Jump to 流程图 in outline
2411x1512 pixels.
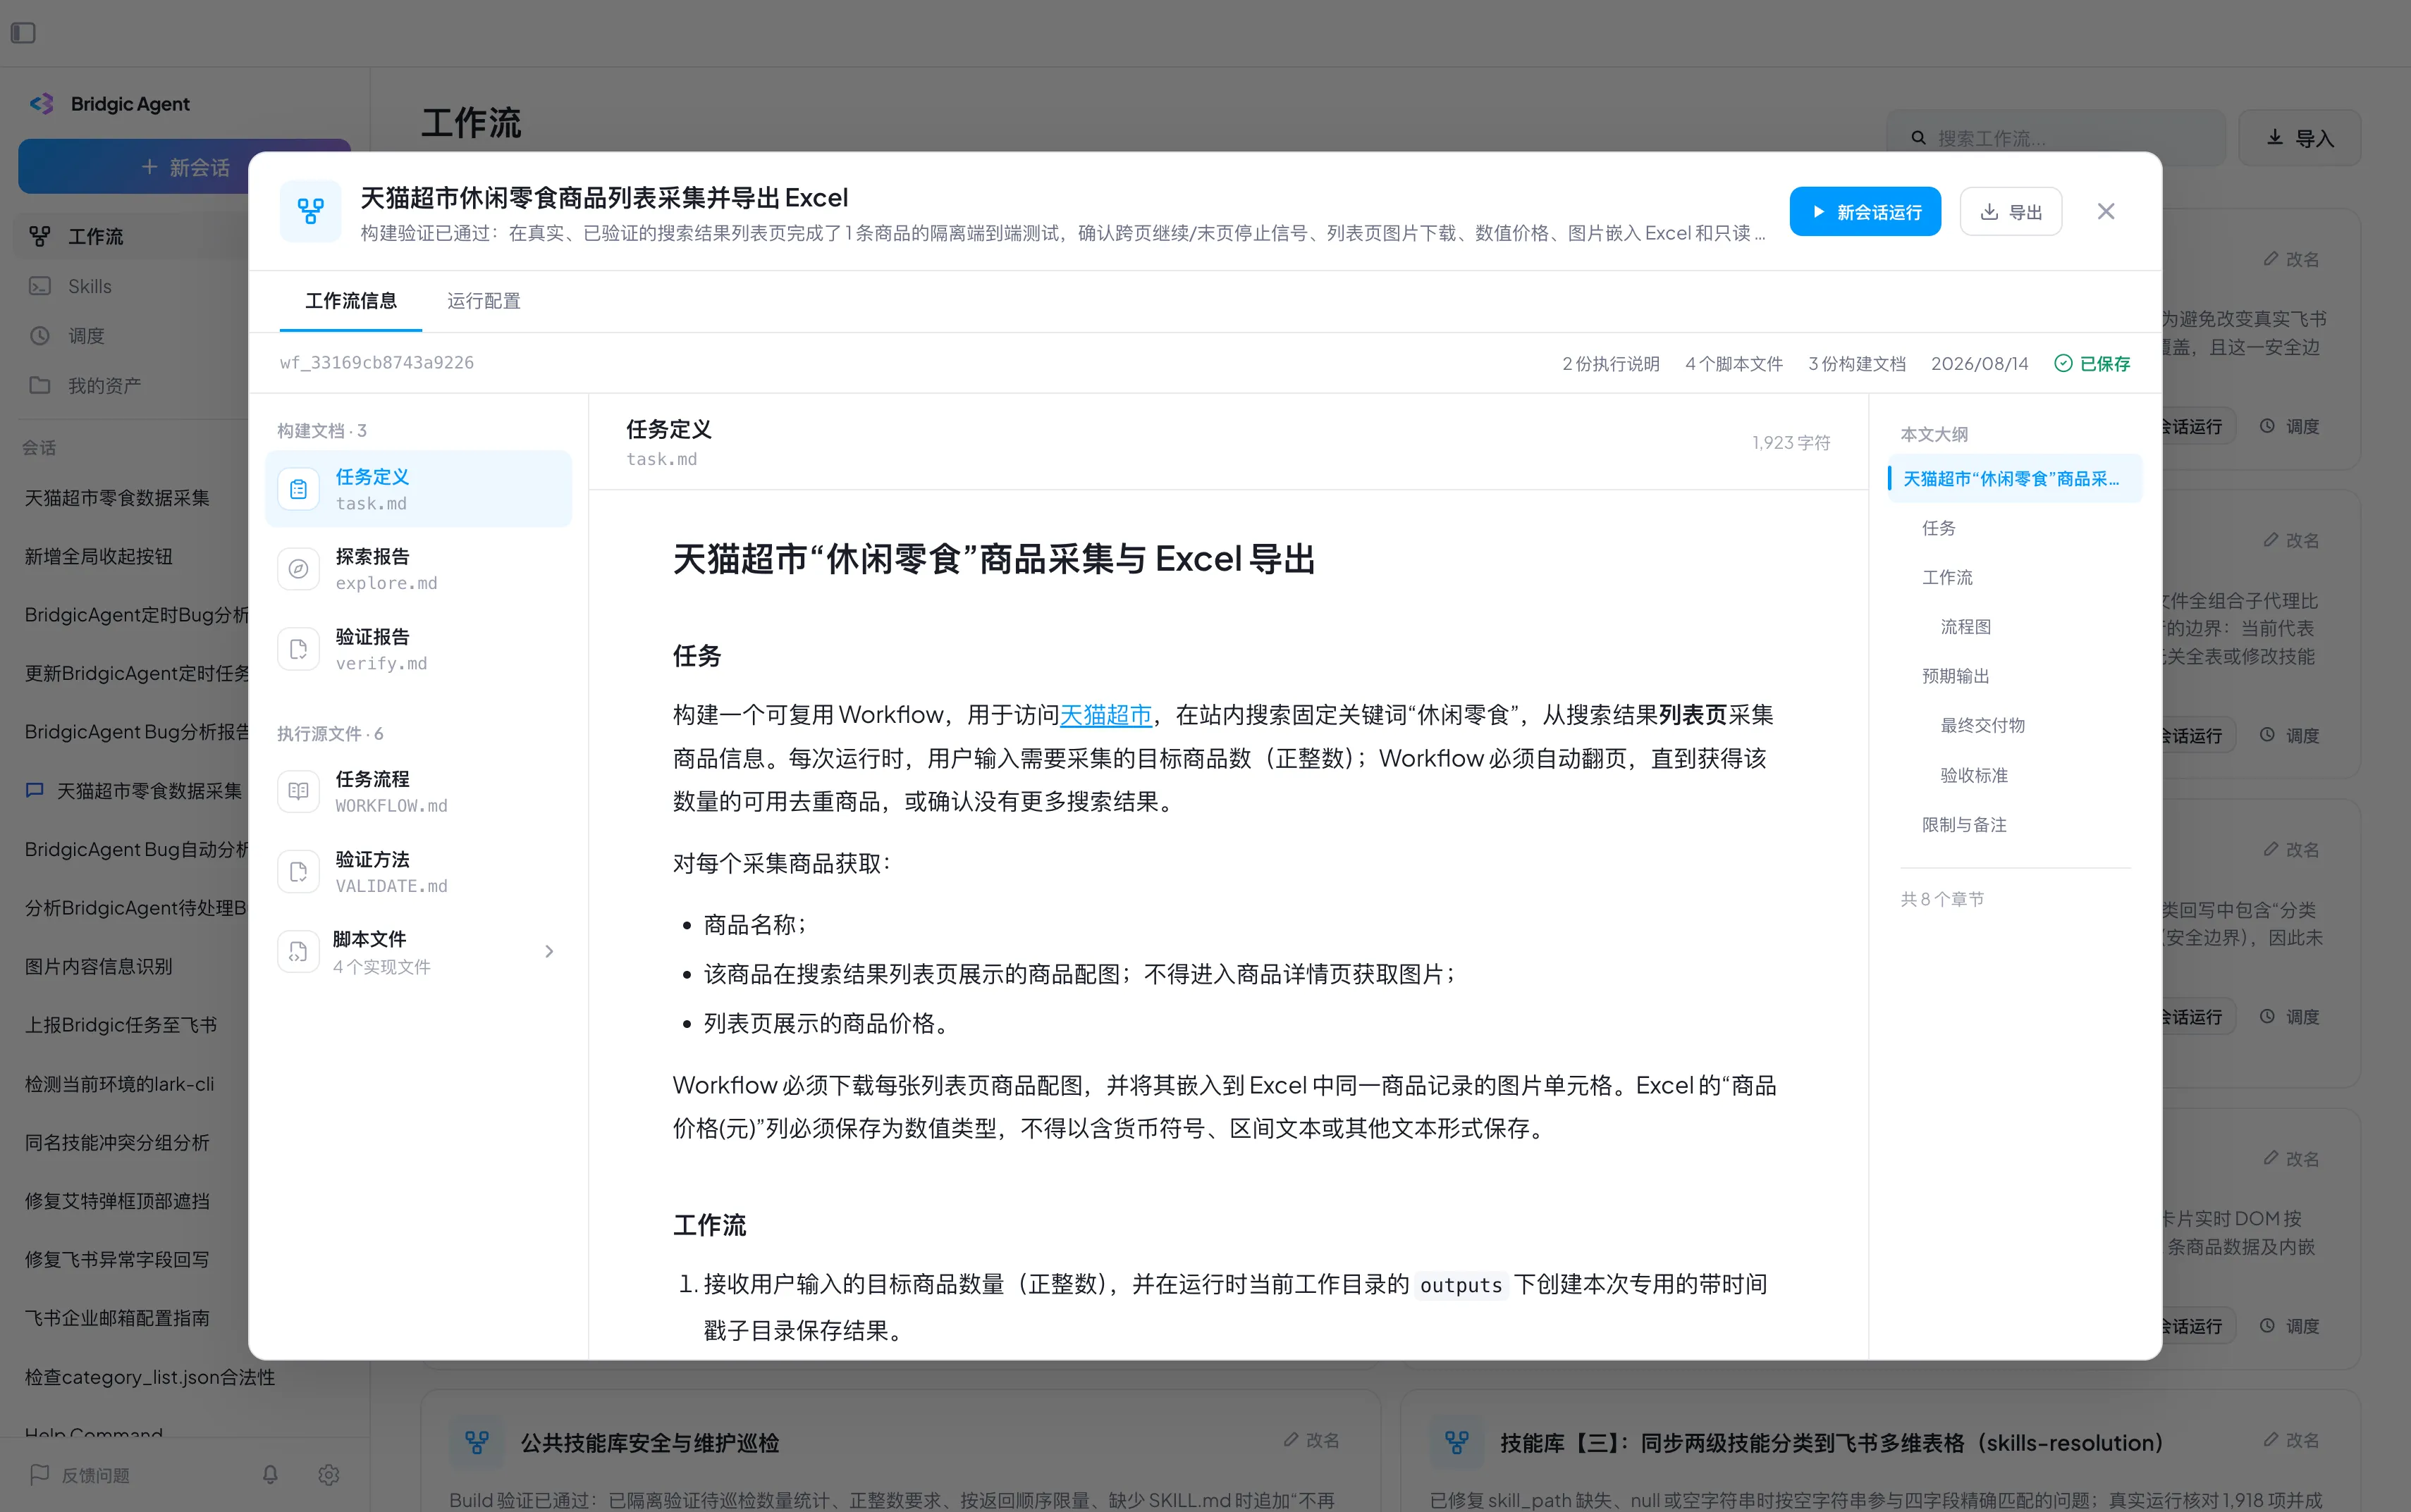pyautogui.click(x=1965, y=627)
